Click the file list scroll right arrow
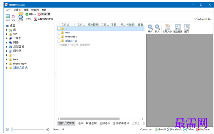Image resolution: width=214 pixels, height=134 pixels. point(143,119)
